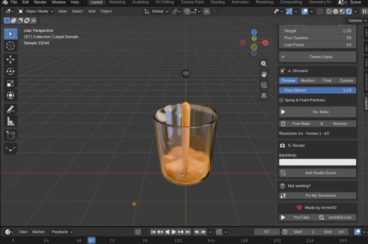Select Final quality option
The image size is (368, 244).
coord(327,80)
